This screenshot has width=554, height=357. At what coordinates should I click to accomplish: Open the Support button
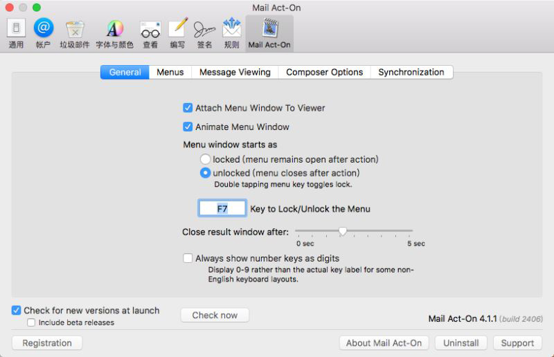tap(517, 343)
